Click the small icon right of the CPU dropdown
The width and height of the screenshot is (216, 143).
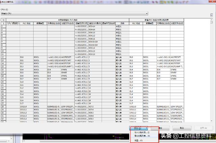[x=212, y=15]
